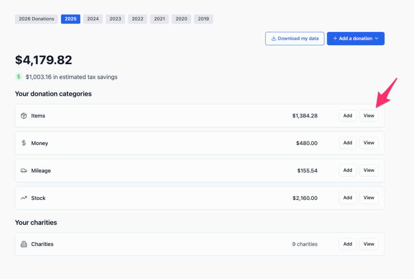Open the View button for Charities
This screenshot has width=414, height=279.
point(369,244)
